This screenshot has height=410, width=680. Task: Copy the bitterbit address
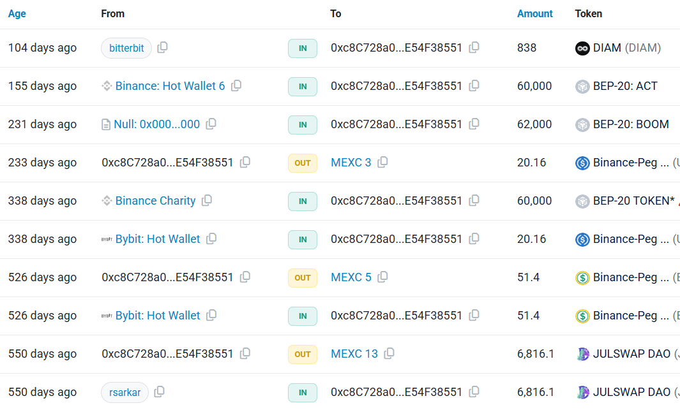(x=163, y=47)
